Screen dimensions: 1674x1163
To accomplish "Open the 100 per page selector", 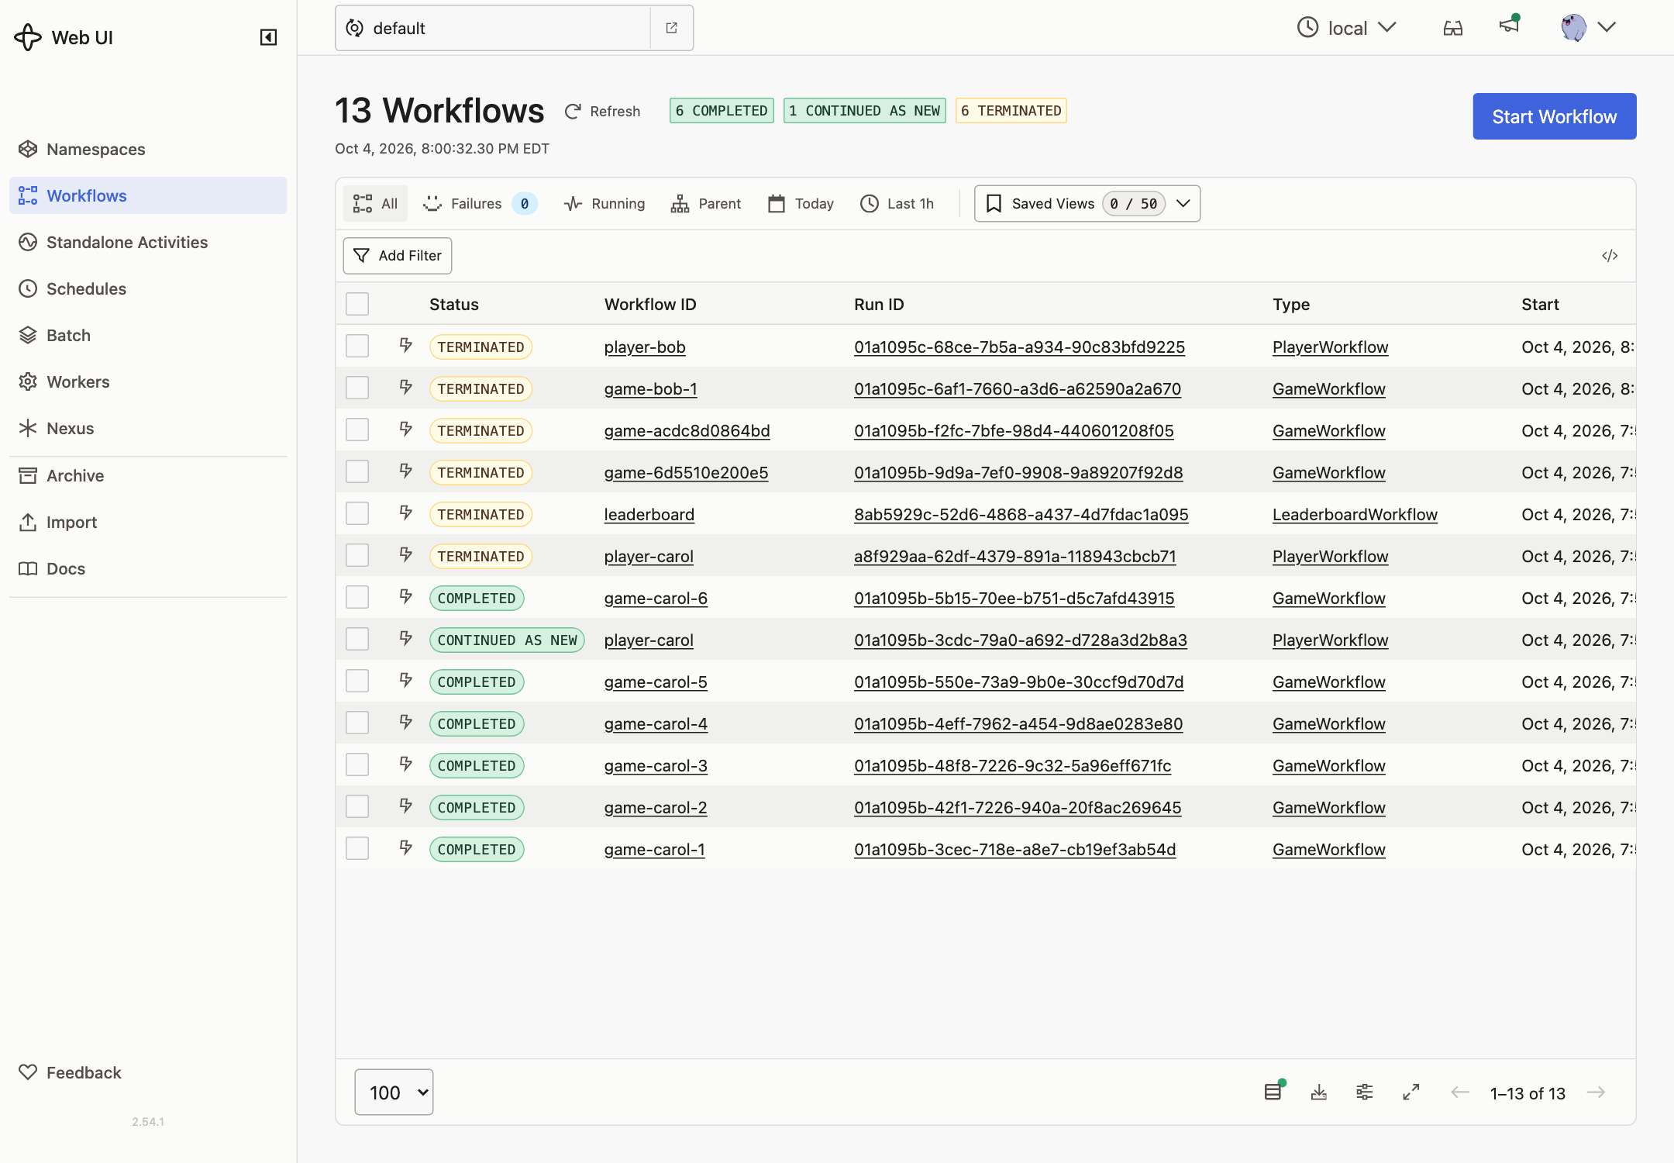I will (394, 1092).
